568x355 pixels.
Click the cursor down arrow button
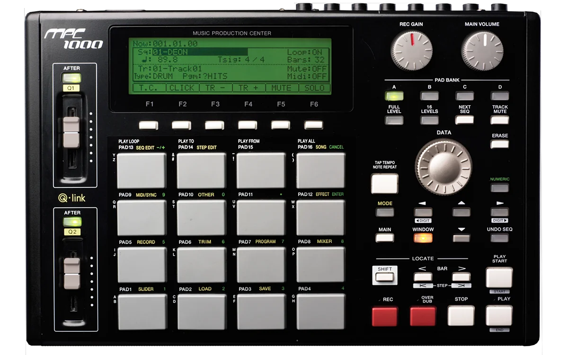point(461,238)
